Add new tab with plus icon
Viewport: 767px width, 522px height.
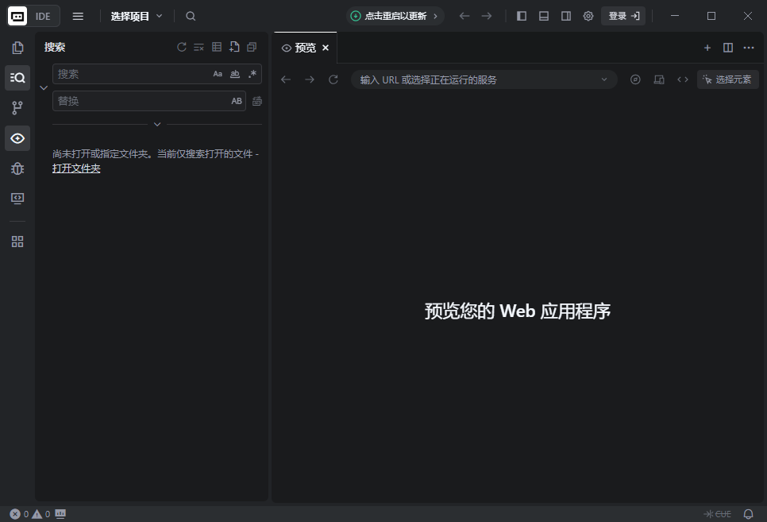coord(707,48)
